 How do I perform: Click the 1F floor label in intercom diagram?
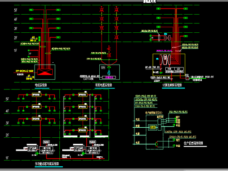[7, 158]
